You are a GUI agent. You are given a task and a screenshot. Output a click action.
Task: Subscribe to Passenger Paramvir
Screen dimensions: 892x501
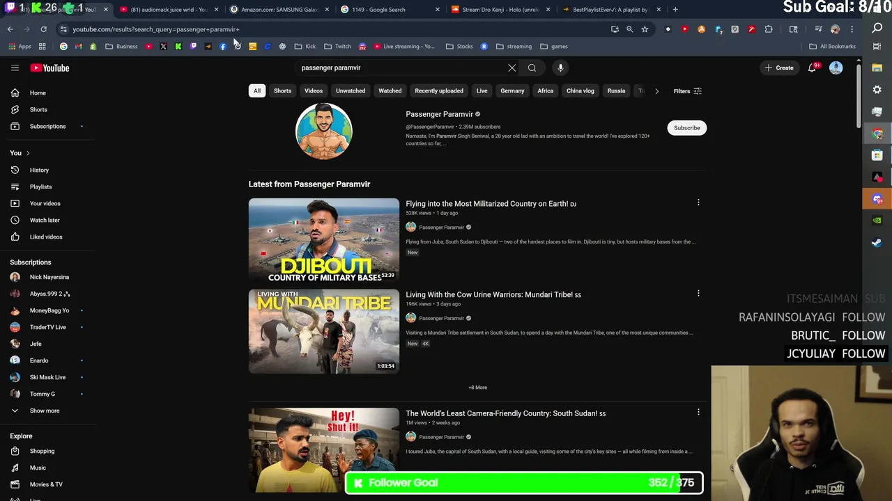(686, 128)
